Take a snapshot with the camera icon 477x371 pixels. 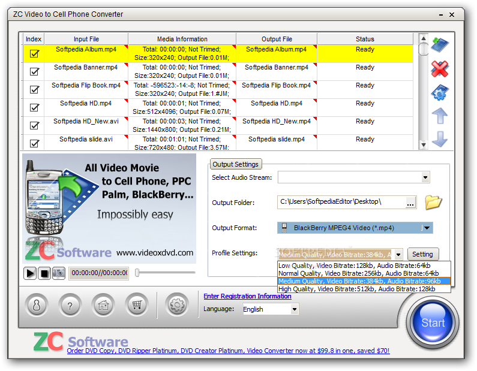[58, 273]
